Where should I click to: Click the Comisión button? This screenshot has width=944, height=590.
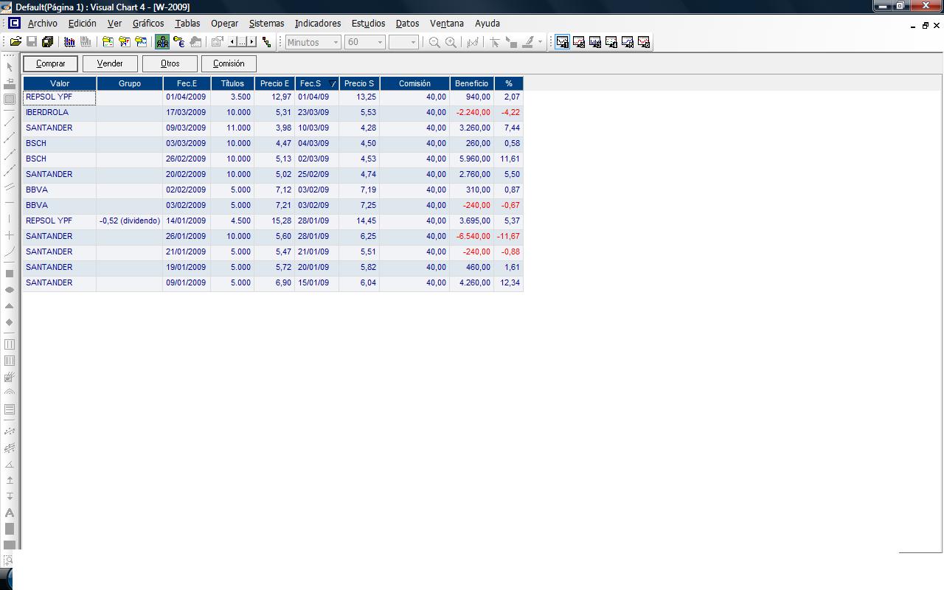tap(229, 63)
